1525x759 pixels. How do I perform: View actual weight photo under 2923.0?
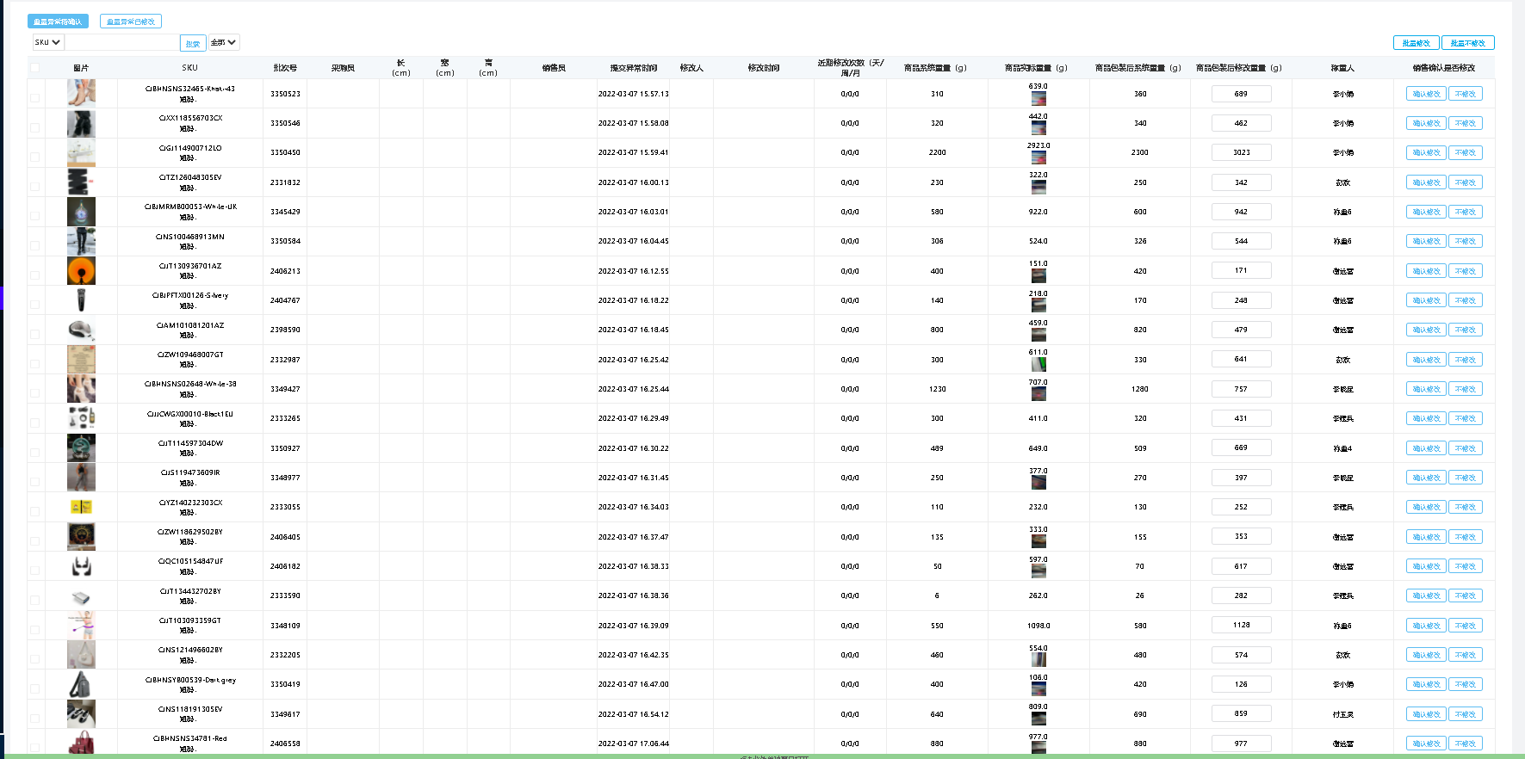1038,157
